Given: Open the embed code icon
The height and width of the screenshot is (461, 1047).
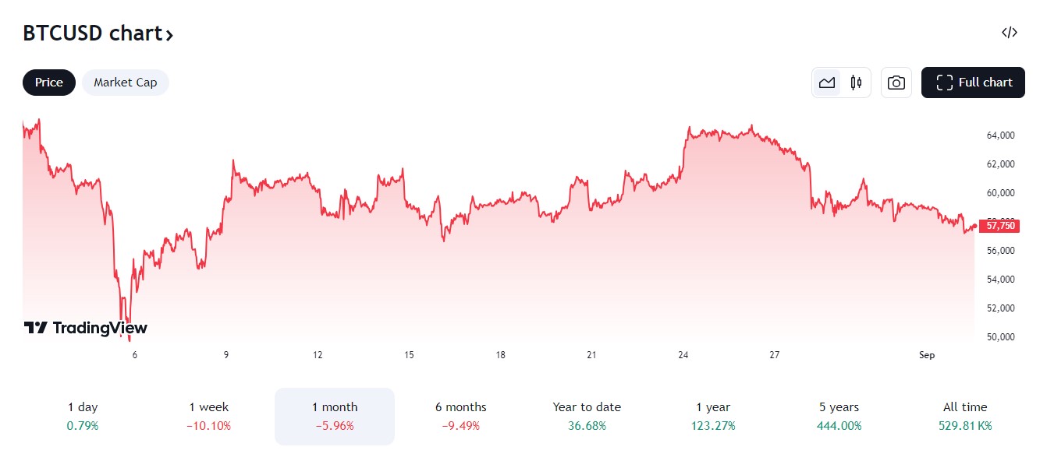Looking at the screenshot, I should point(1010,33).
